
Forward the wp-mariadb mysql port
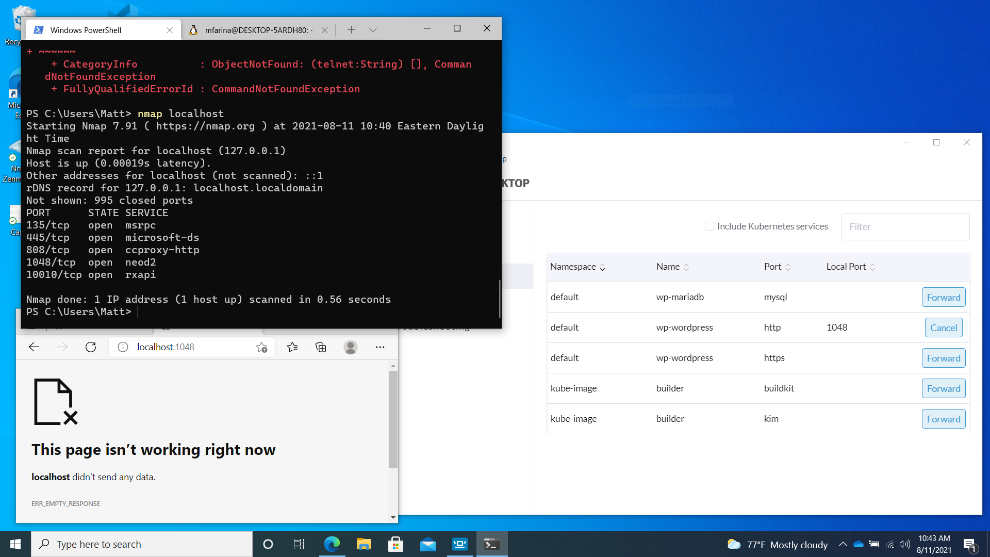coord(944,297)
